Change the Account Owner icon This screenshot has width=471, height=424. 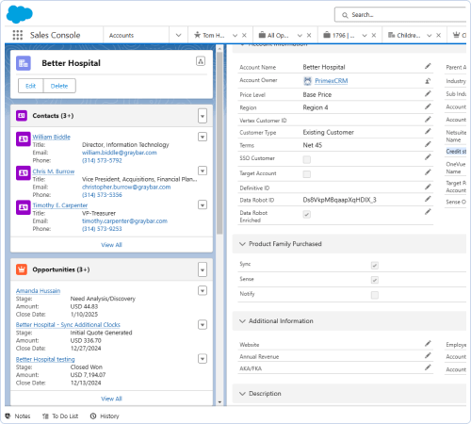click(x=428, y=81)
